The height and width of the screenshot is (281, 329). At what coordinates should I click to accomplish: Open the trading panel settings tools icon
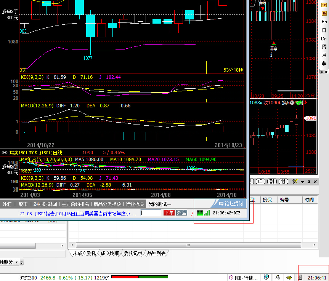[295, 182]
